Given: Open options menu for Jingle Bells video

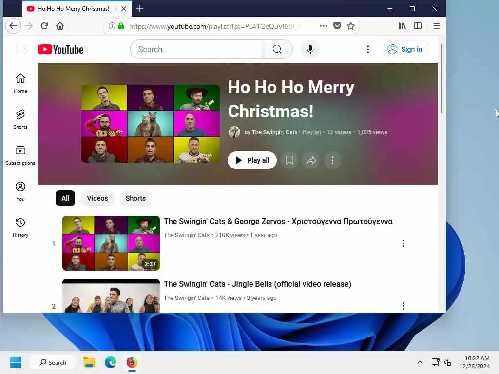Looking at the screenshot, I should (x=403, y=306).
